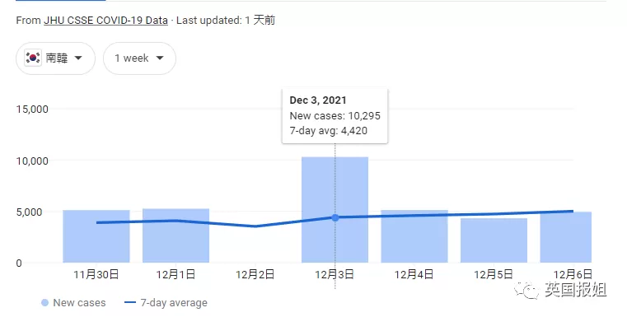The image size is (627, 317).
Task: Select the 12月5日 new cases bar
Action: tap(494, 240)
